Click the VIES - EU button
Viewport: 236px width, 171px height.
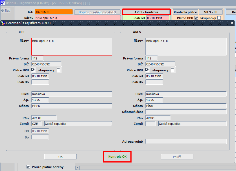pos(211,12)
